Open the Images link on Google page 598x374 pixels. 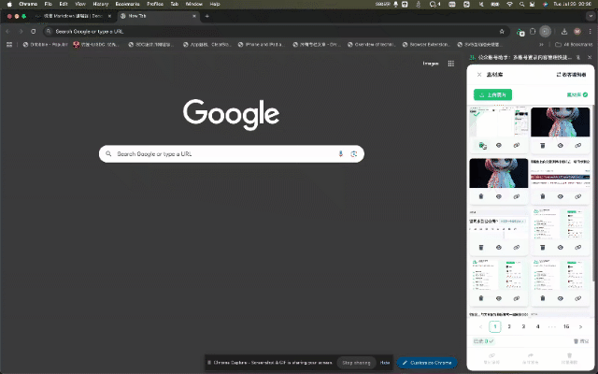click(430, 64)
